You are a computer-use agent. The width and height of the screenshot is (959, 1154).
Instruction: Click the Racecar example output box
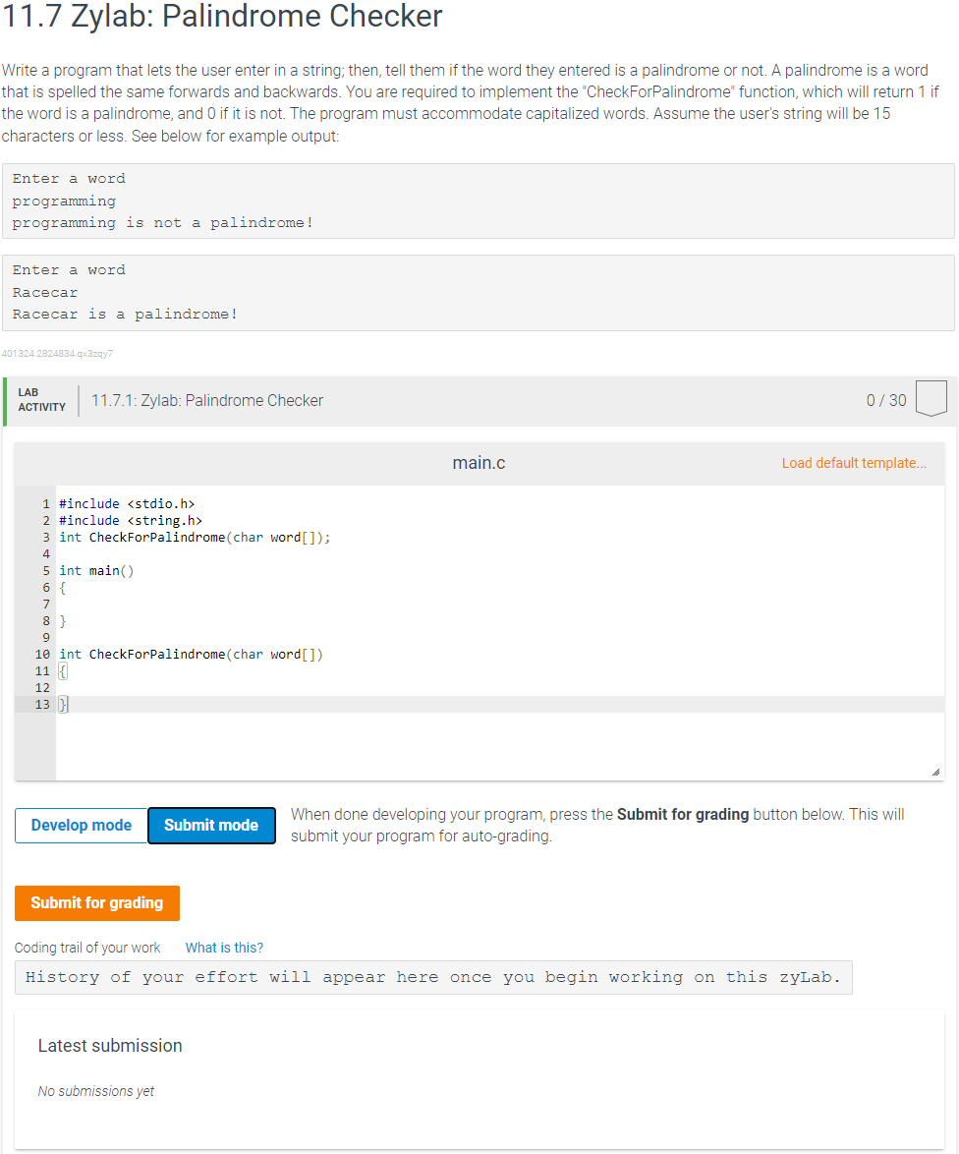pyautogui.click(x=479, y=292)
